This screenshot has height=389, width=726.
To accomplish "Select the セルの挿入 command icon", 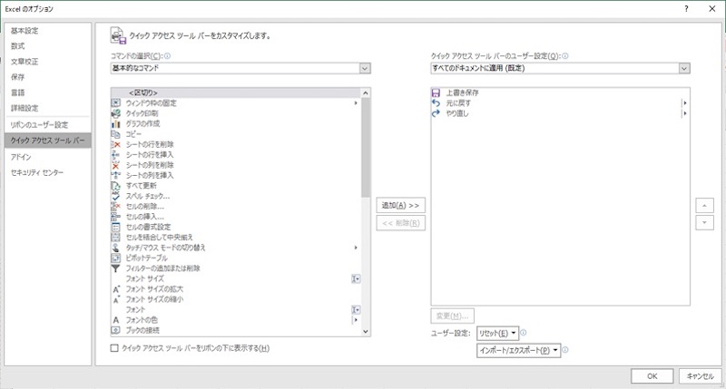I will pyautogui.click(x=116, y=217).
